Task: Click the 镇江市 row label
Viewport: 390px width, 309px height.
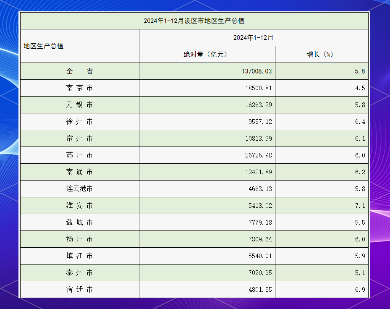Action: [x=80, y=256]
